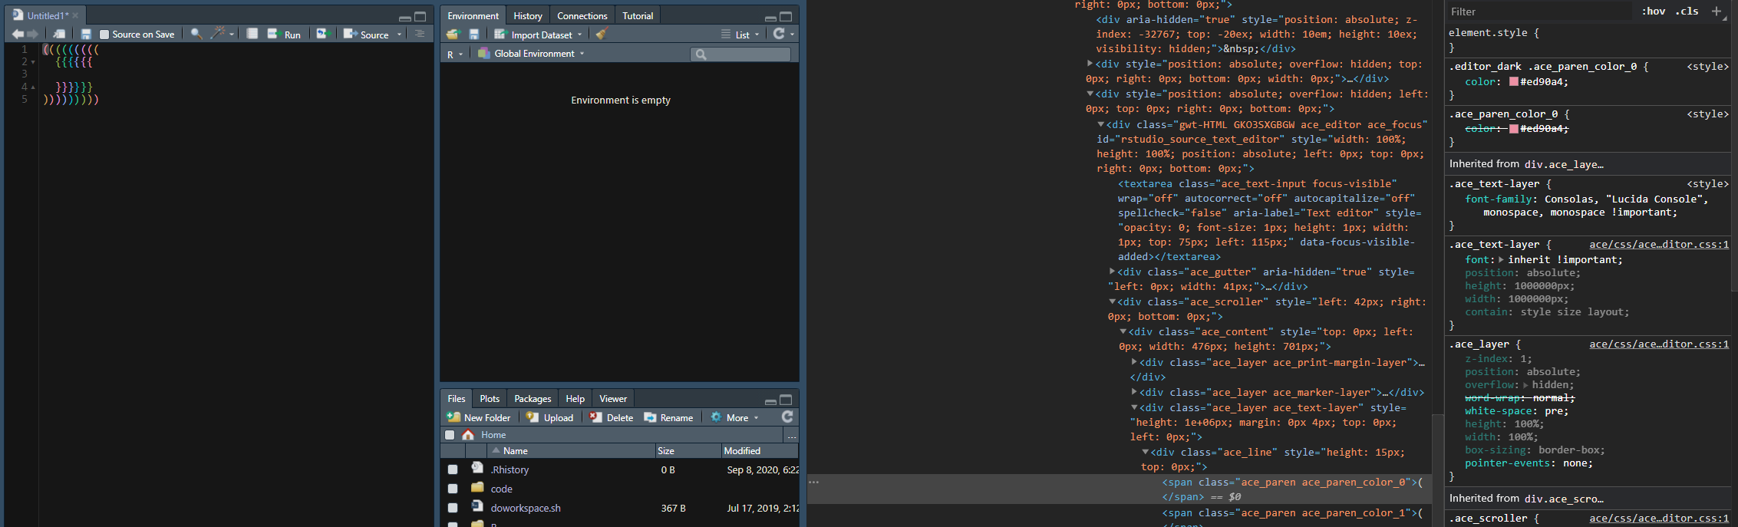The height and width of the screenshot is (527, 1738).
Task: Switch to the Plots tab
Action: point(490,398)
